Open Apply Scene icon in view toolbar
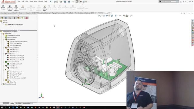Image resolution: width=194 pixels, height=109 pixels. [x=127, y=16]
